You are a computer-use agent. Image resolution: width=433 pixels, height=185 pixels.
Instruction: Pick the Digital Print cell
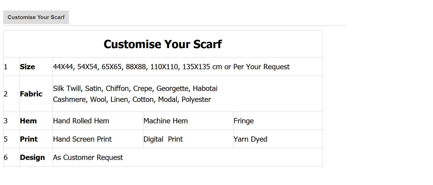click(163, 139)
